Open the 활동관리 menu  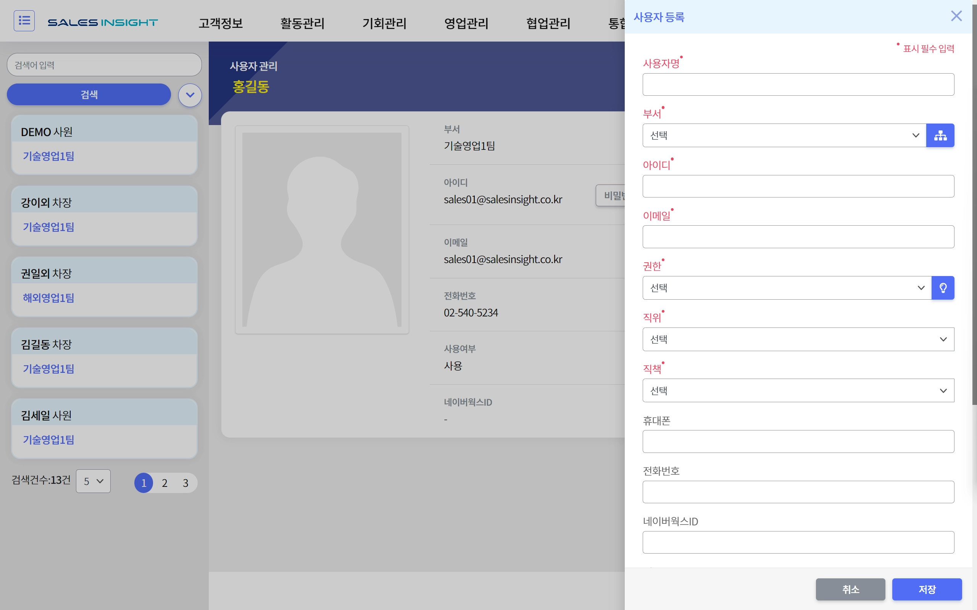coord(302,23)
